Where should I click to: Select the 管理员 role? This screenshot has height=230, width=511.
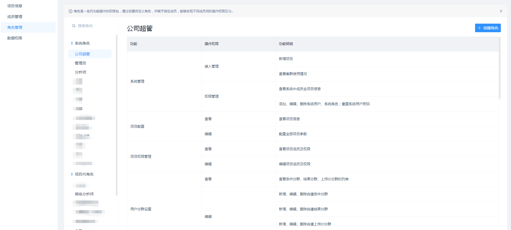[80, 63]
